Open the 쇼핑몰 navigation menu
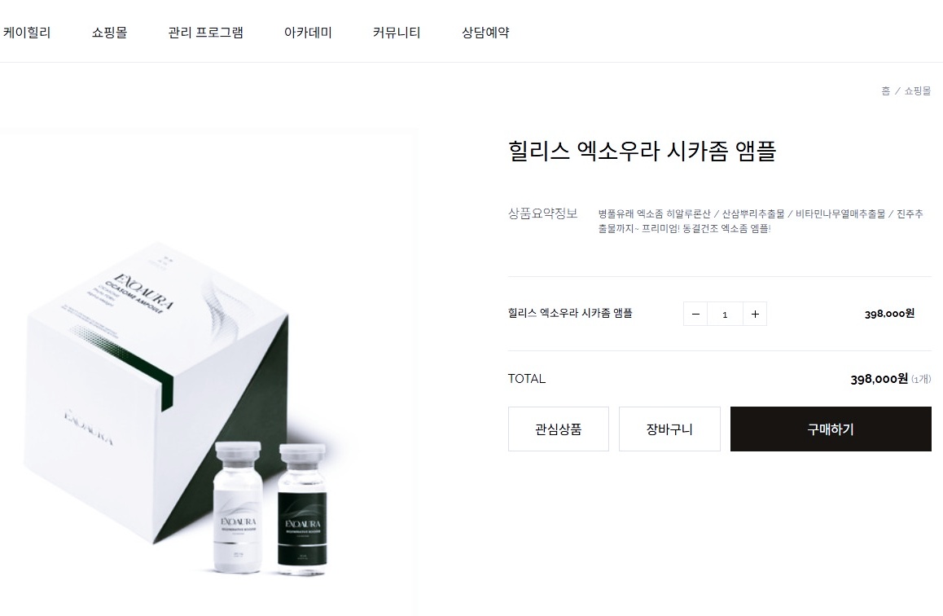943x616 pixels. click(109, 33)
